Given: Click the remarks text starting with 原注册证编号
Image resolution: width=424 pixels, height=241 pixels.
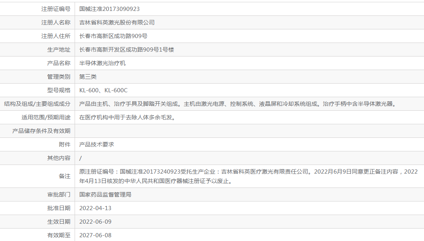Looking at the screenshot, I should point(248,176).
